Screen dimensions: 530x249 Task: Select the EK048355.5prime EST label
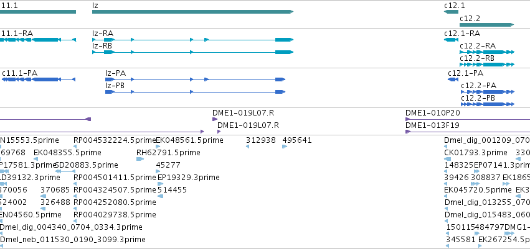click(x=67, y=153)
